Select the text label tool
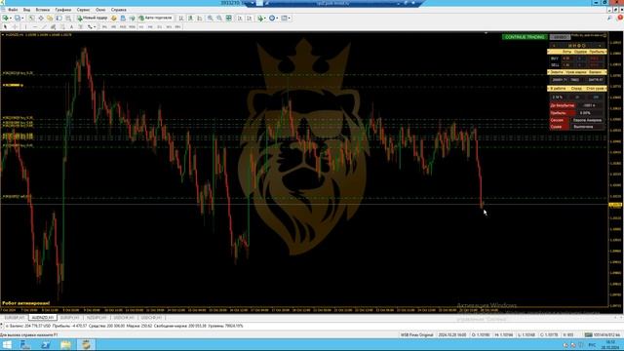Viewport: 624px width, 351px height. click(x=80, y=26)
